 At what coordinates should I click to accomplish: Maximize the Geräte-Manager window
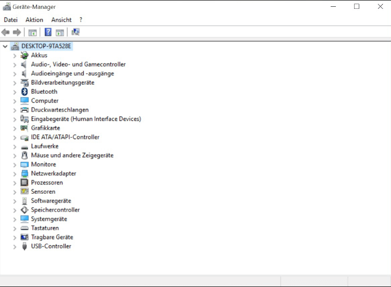[357, 6]
